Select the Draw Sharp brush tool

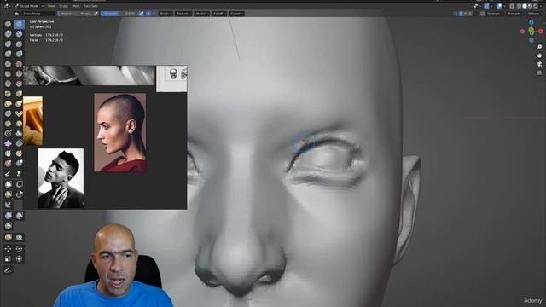point(19,24)
